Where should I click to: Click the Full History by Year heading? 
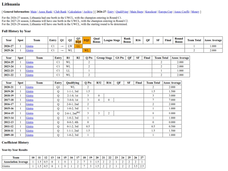click(x=16, y=31)
